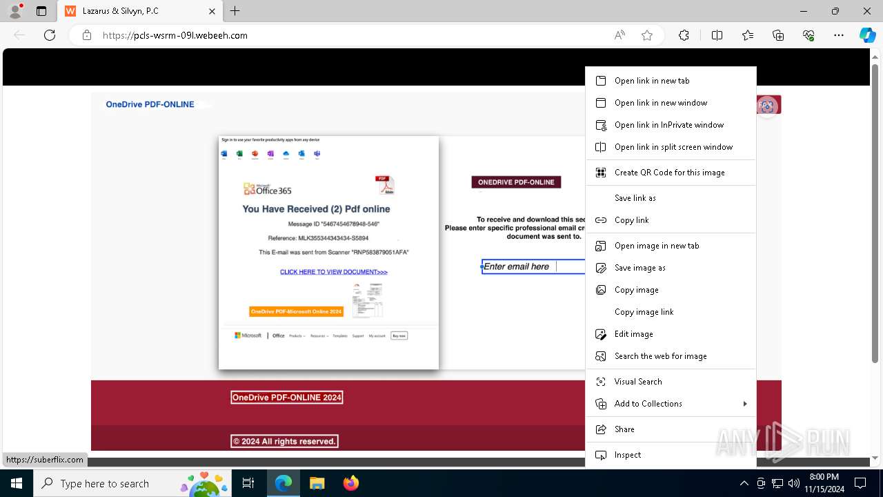Click the taskbar search box
Viewport: 883px width, 497px height.
[133, 483]
